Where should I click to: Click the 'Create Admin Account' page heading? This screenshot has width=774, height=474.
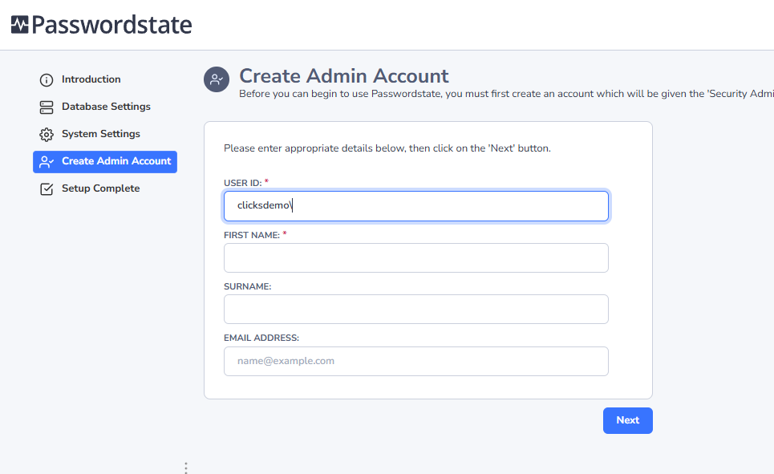(344, 76)
